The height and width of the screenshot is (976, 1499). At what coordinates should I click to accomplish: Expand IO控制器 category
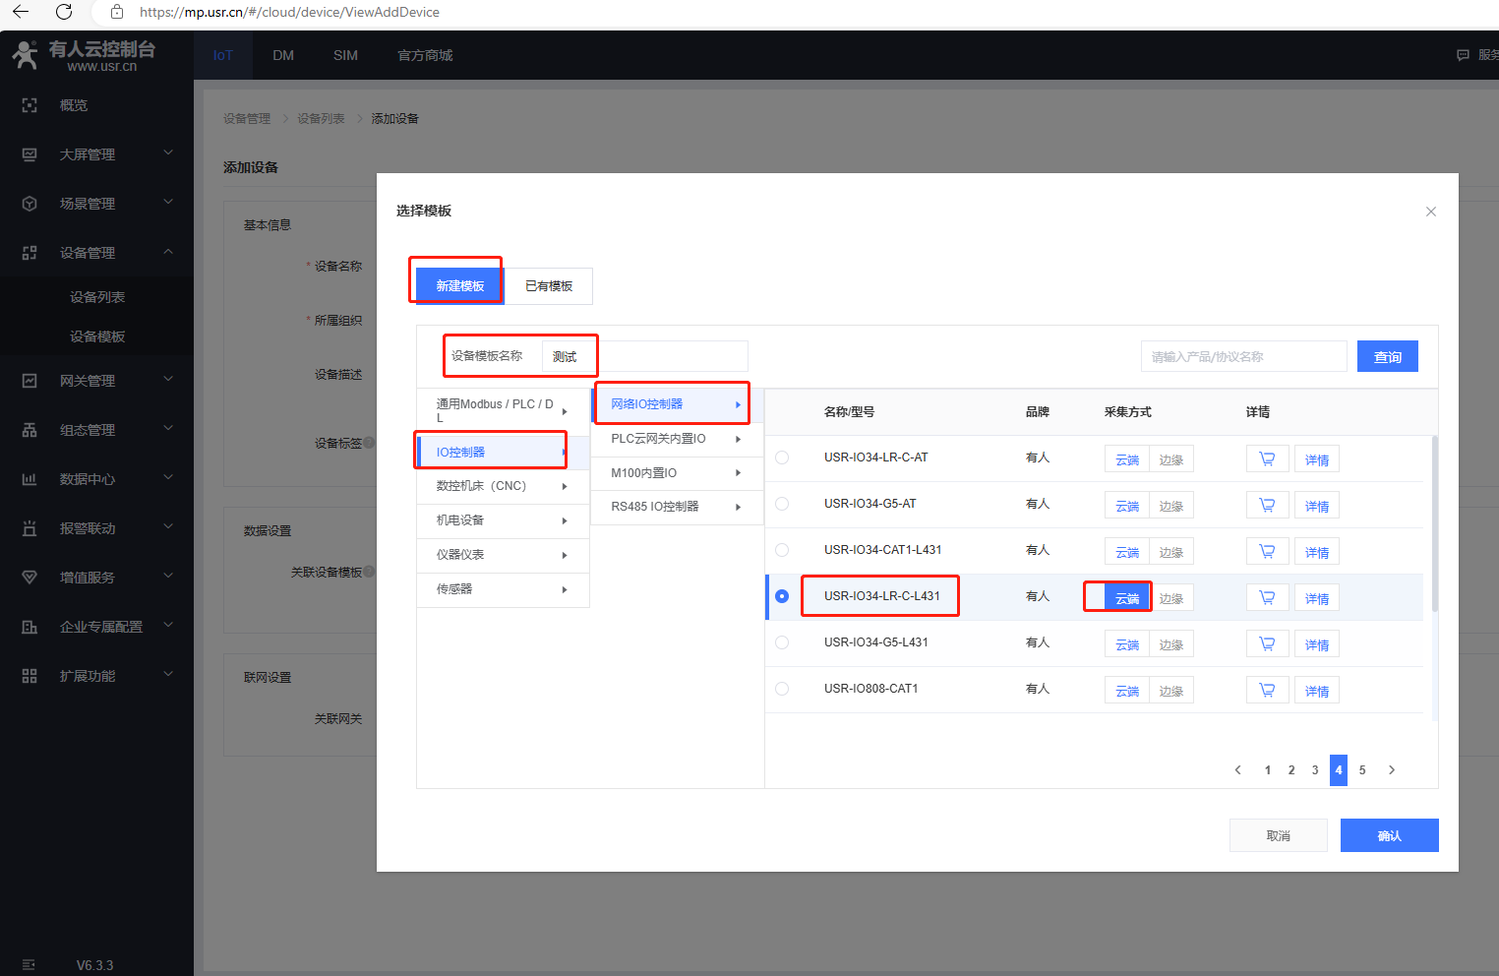(x=503, y=452)
